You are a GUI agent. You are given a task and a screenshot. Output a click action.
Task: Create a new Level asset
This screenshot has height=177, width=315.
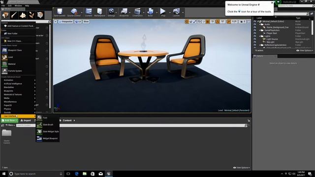pyautogui.click(x=19, y=57)
